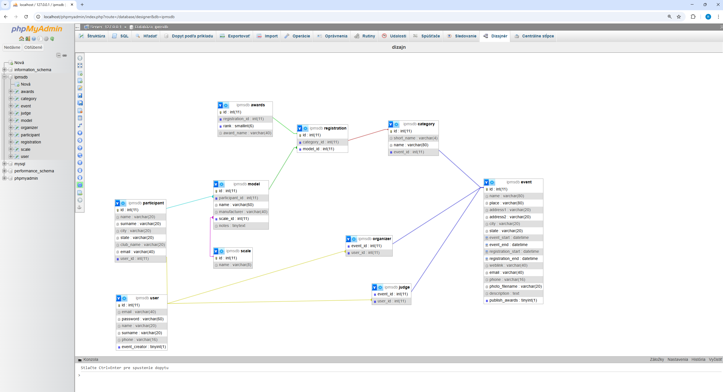Click the phpMyAdmin home house icon
This screenshot has height=392, width=723.
22,39
